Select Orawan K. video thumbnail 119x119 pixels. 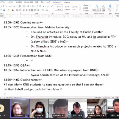coord(20,108)
